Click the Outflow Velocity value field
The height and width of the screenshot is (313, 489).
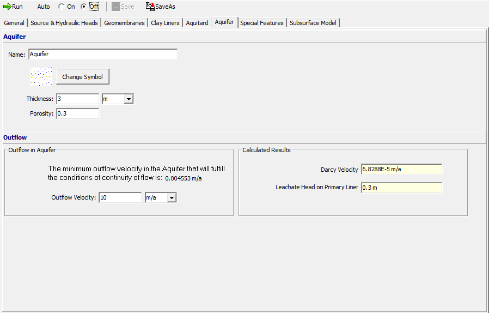coord(120,197)
